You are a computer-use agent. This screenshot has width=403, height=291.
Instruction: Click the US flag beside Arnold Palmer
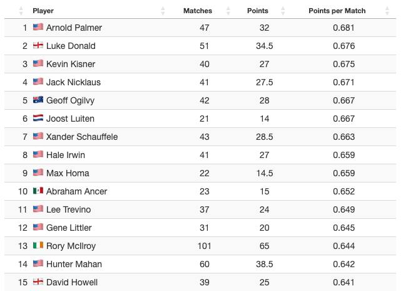[x=38, y=28]
